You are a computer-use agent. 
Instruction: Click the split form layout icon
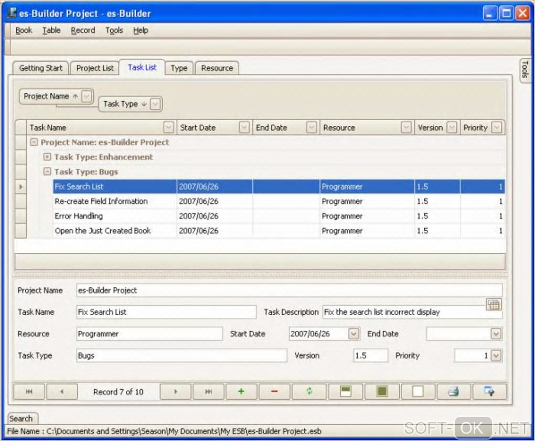point(346,392)
